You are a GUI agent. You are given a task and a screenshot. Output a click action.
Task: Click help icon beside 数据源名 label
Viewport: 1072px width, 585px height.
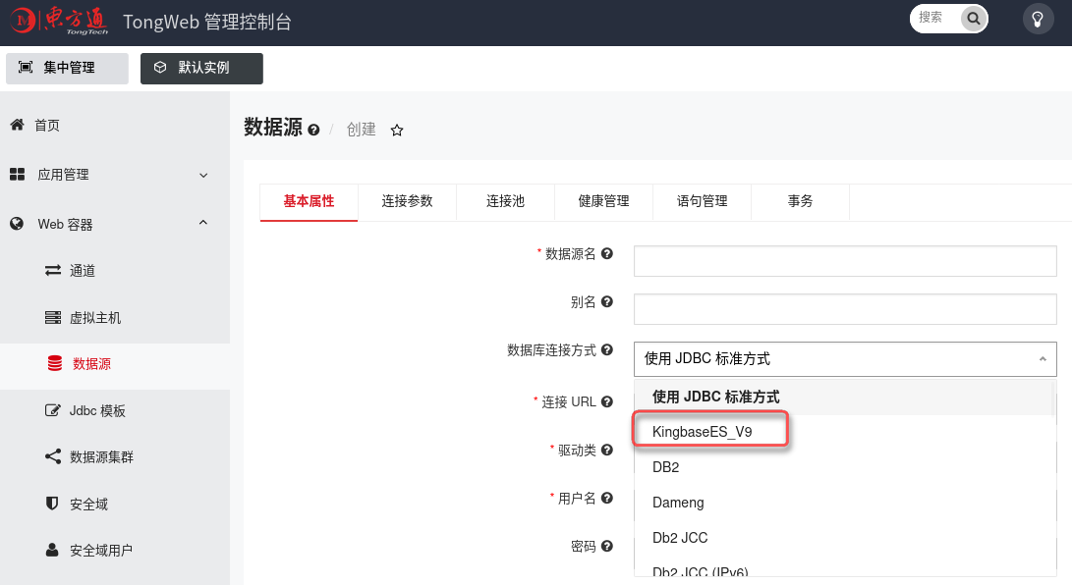click(607, 253)
